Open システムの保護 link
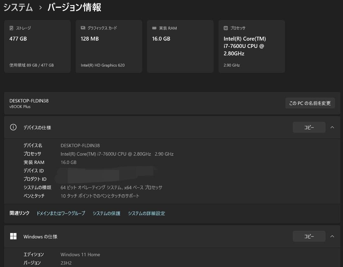This screenshot has width=343, height=267. [106, 213]
